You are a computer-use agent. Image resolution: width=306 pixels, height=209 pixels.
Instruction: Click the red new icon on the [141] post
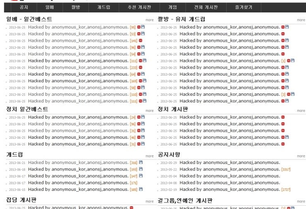[x=141, y=40]
